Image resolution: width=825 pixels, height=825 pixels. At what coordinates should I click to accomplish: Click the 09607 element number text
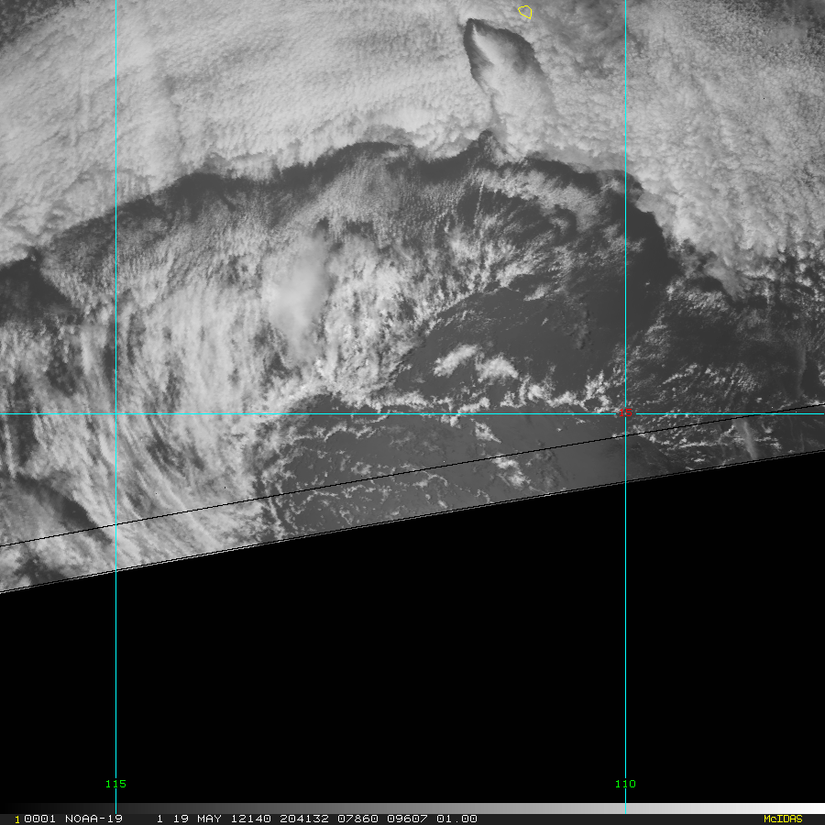(407, 819)
